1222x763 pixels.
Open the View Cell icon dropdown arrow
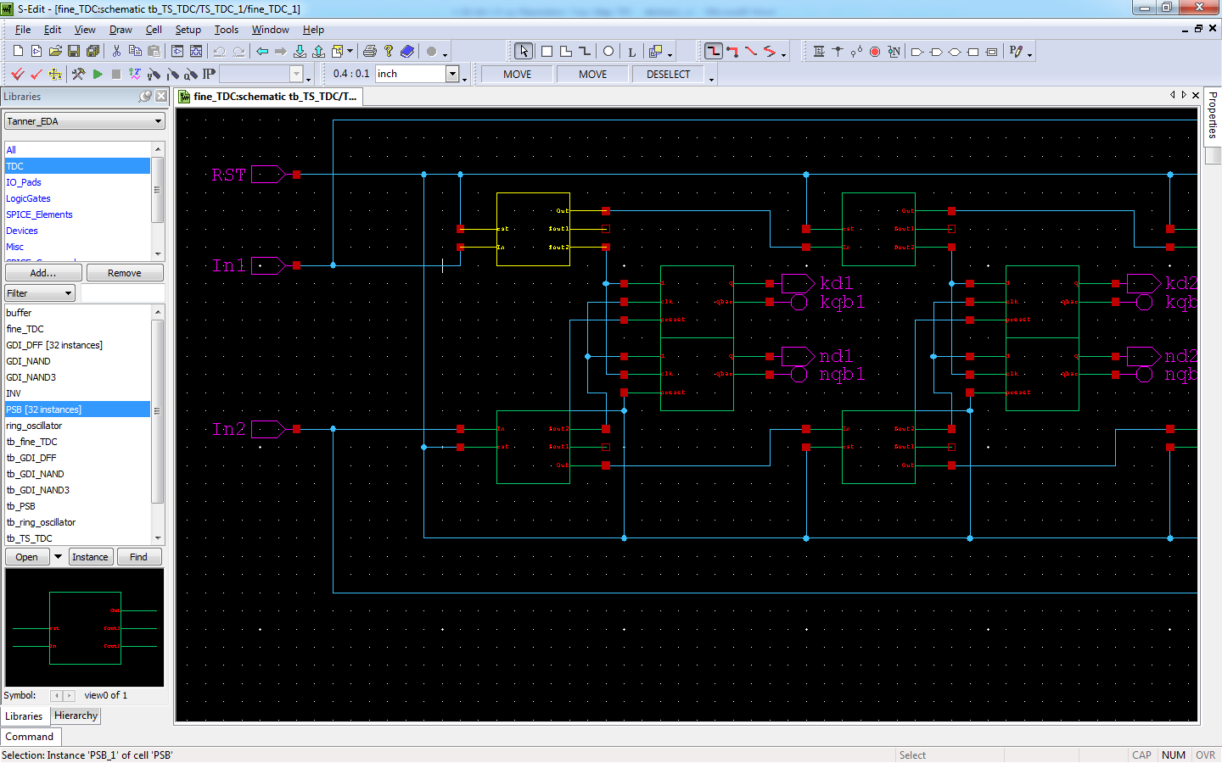pos(350,52)
